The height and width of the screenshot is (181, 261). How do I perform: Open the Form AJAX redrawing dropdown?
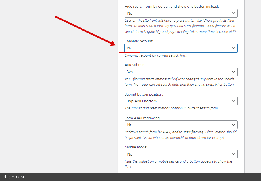[181, 125]
